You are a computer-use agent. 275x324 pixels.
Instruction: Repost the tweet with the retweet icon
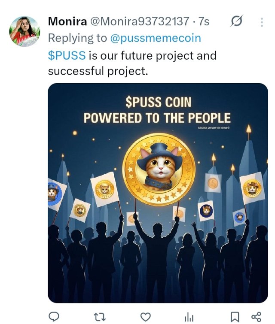click(100, 317)
